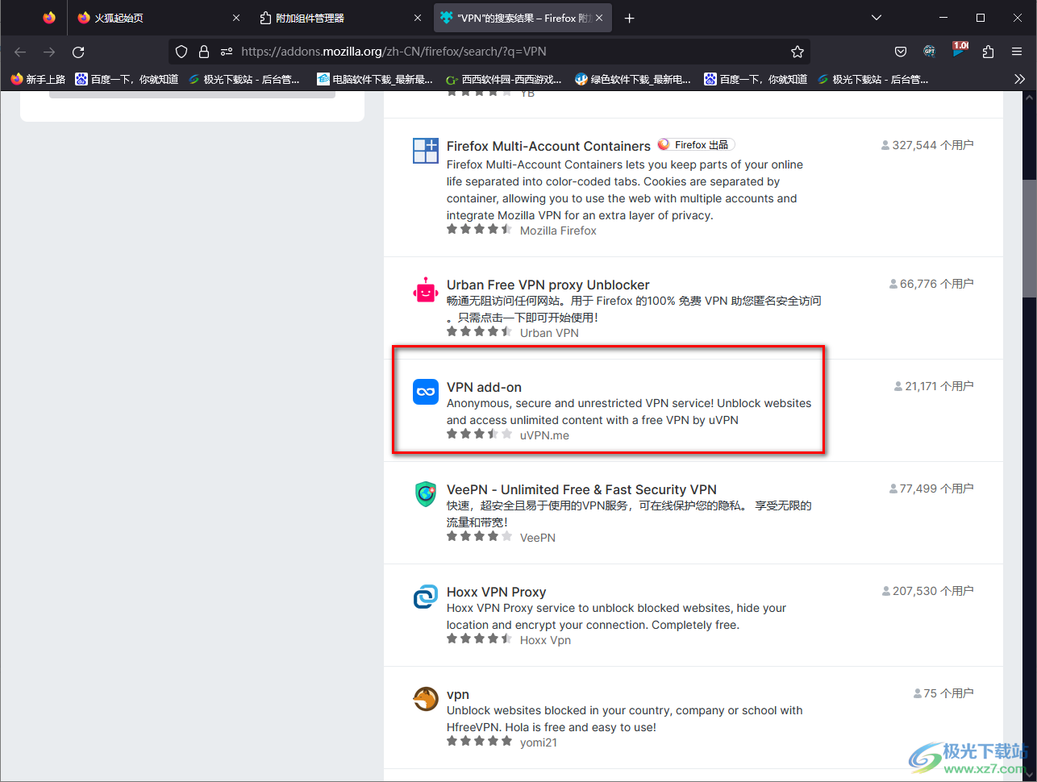The image size is (1037, 782).
Task: Click the GPT extension icon in toolbar
Action: 929,52
